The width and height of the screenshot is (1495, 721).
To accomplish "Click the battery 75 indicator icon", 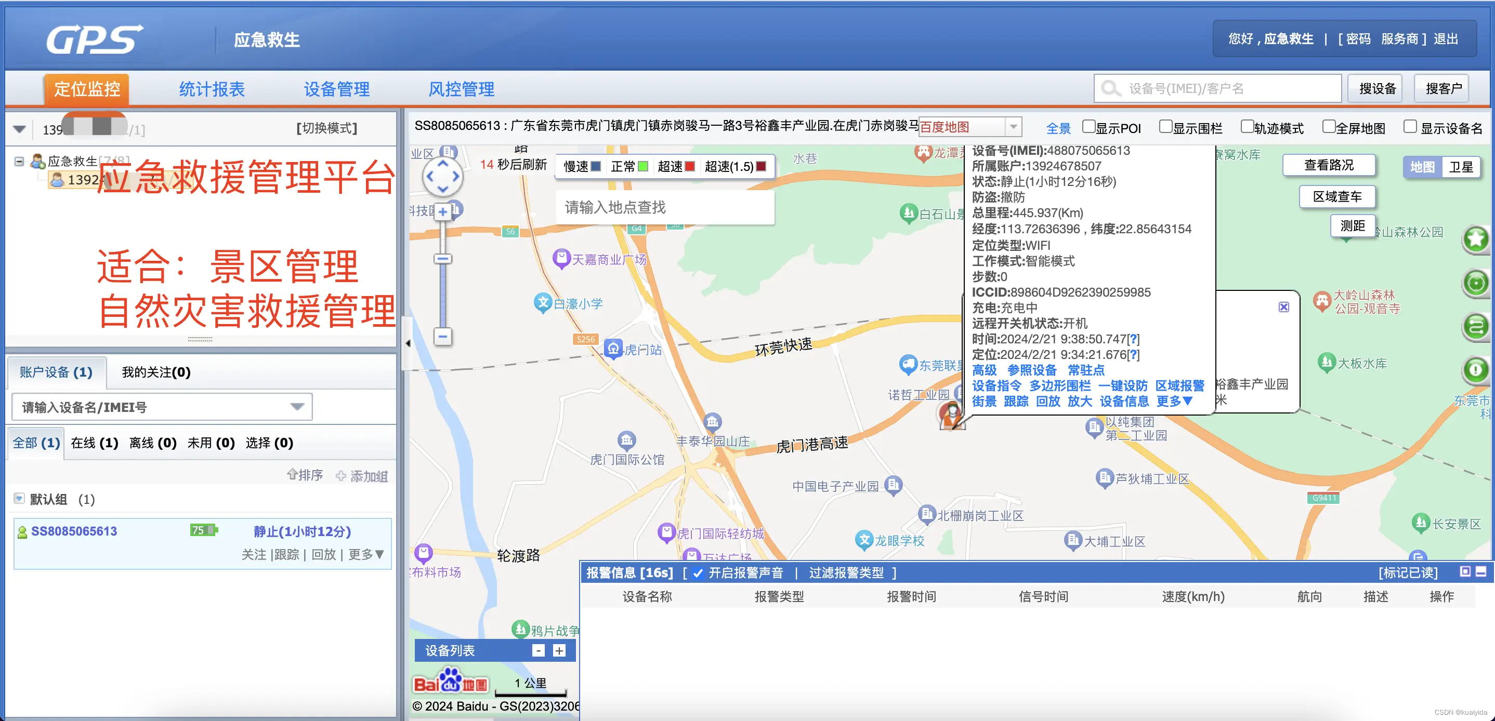I will click(x=203, y=530).
